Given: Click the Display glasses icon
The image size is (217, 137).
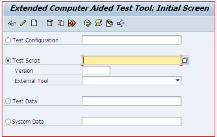Looking at the screenshot, I should [12, 23].
